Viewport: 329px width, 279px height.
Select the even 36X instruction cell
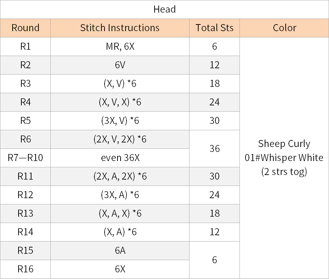click(x=120, y=158)
